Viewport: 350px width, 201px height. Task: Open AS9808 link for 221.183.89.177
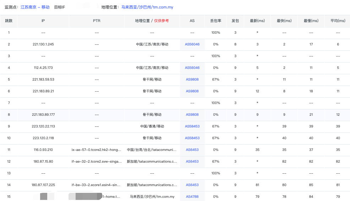192,115
